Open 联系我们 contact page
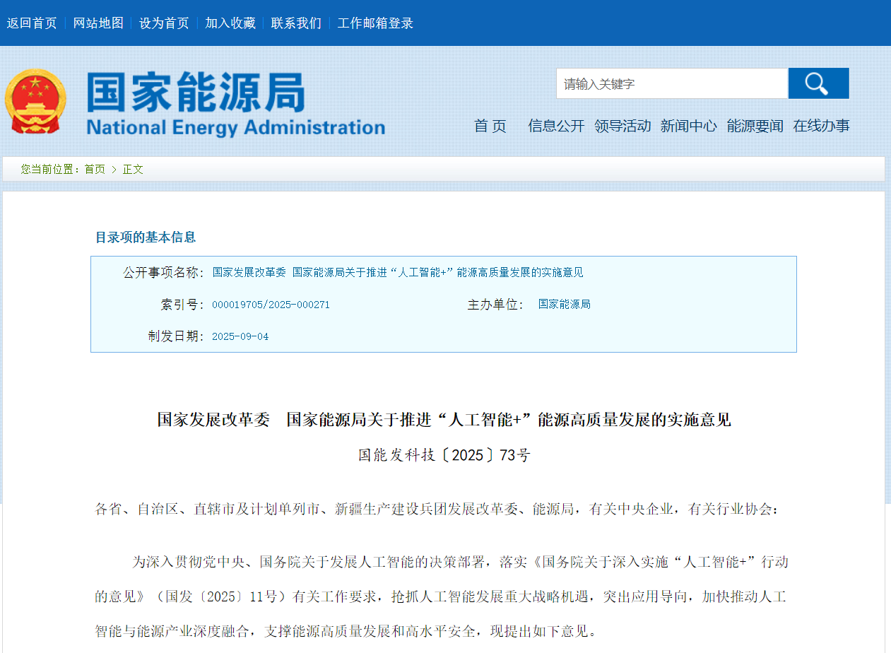This screenshot has height=653, width=891. click(x=295, y=23)
